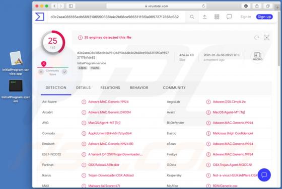Screen dimensions: 282x189
Task: Open Safari downloads icon
Action: (246, 6)
